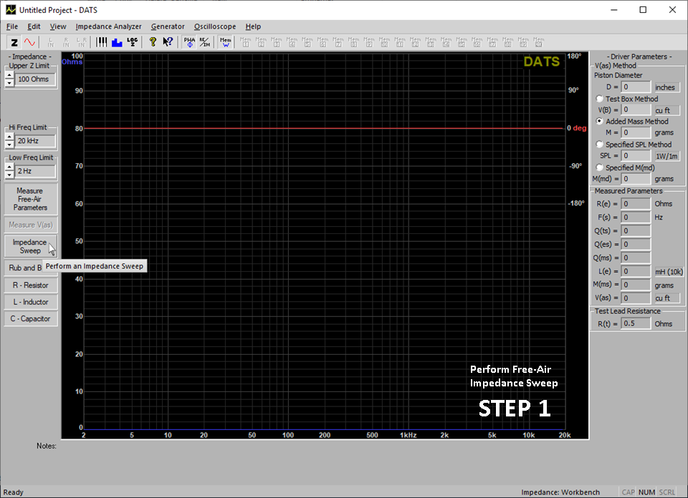Open help with the yellow question mark
Screen dimensions: 688x498
[153, 42]
